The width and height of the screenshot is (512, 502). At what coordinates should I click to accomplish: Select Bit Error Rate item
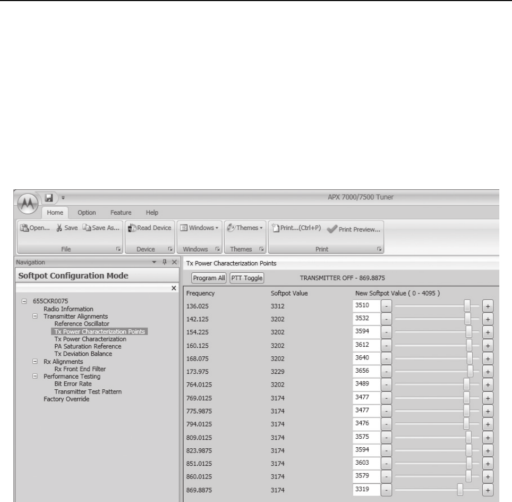[73, 384]
